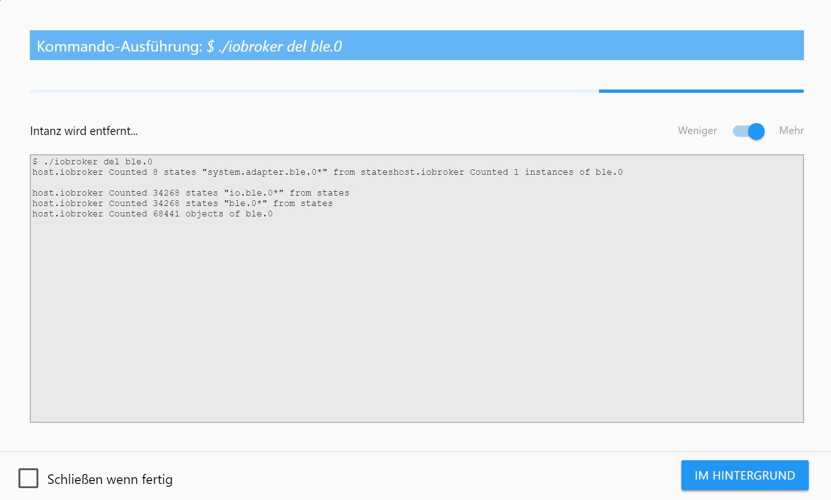Click the log line containing 'io.ble.0*'

point(191,193)
